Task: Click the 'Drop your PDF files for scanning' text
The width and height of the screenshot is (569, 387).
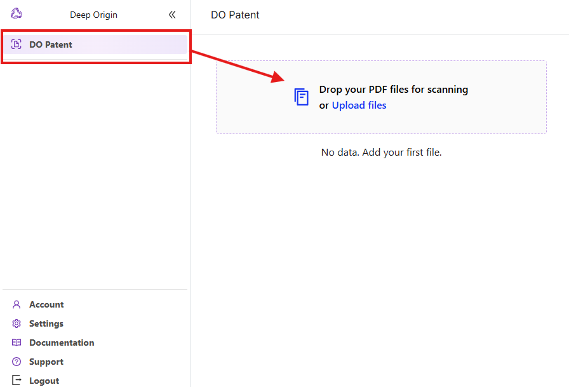Action: (x=393, y=90)
